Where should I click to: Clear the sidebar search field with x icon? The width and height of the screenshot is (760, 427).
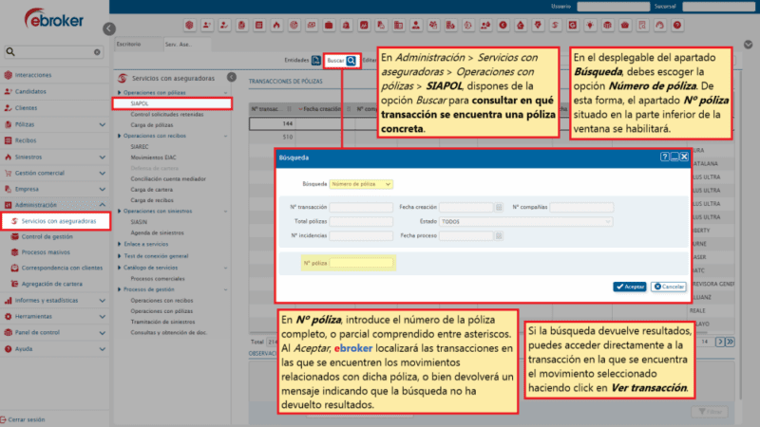pyautogui.click(x=97, y=52)
